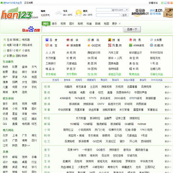The height and width of the screenshot is (173, 173).
Task: Open the CNTV link in 新闻 row
Action: pyautogui.click(x=101, y=104)
